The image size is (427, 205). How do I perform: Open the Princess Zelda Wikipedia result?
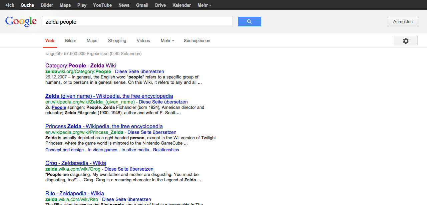coord(104,127)
